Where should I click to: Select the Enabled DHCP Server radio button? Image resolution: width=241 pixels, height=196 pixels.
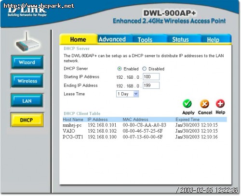click(x=120, y=69)
